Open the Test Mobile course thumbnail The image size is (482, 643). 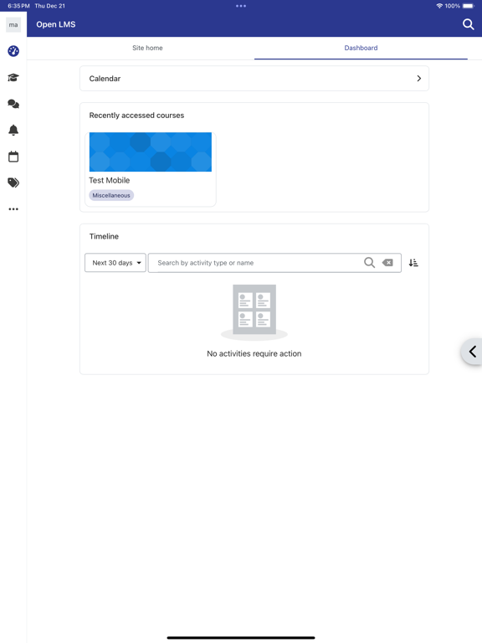(x=151, y=152)
